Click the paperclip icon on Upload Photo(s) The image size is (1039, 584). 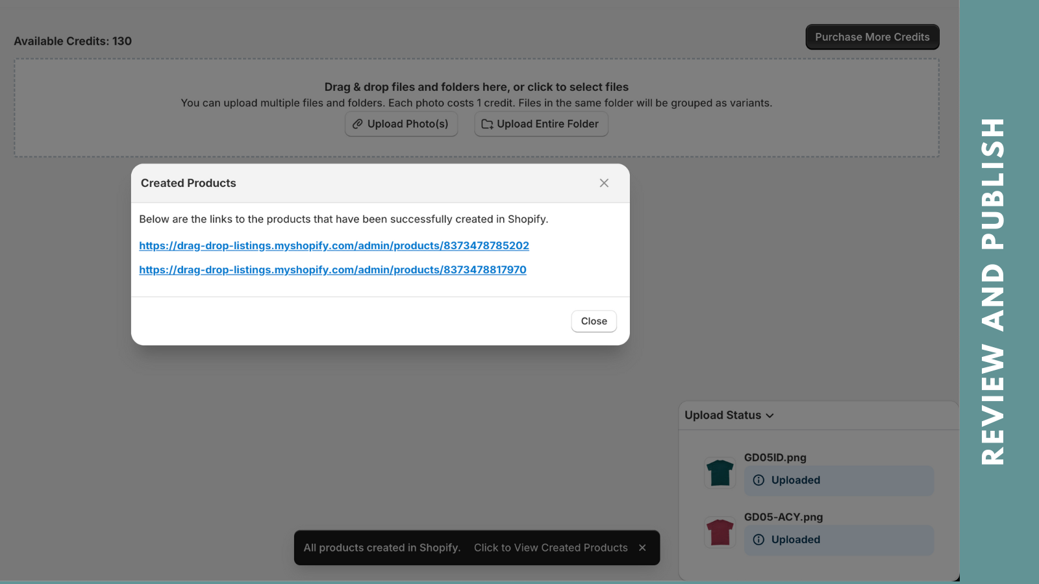point(357,124)
